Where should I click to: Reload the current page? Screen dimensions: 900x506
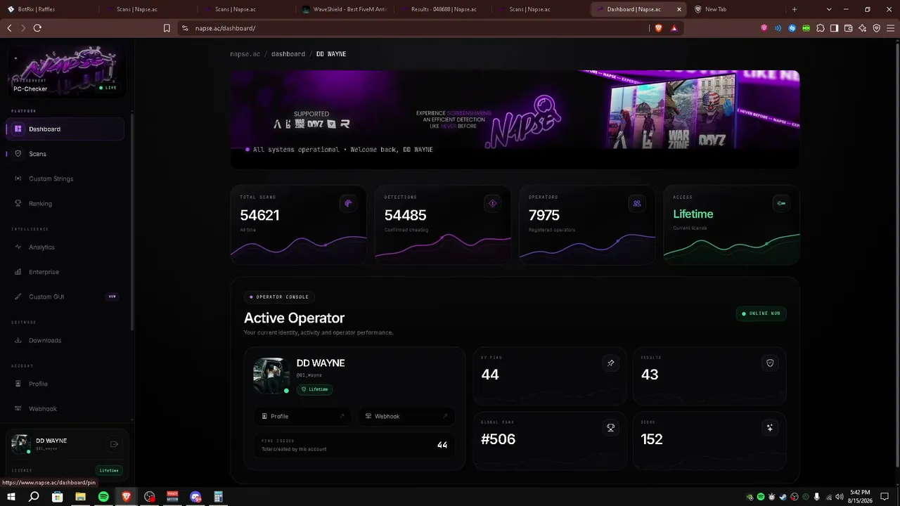(37, 28)
